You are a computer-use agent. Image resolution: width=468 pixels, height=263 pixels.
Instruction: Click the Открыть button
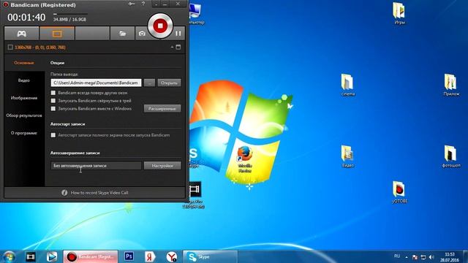[x=169, y=83]
